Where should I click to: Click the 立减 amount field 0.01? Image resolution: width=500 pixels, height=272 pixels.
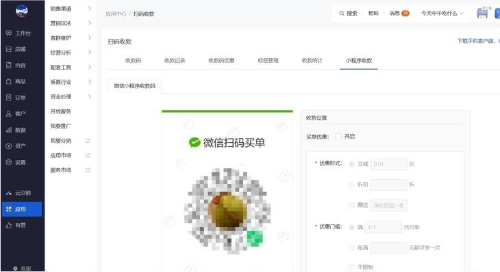point(388,164)
